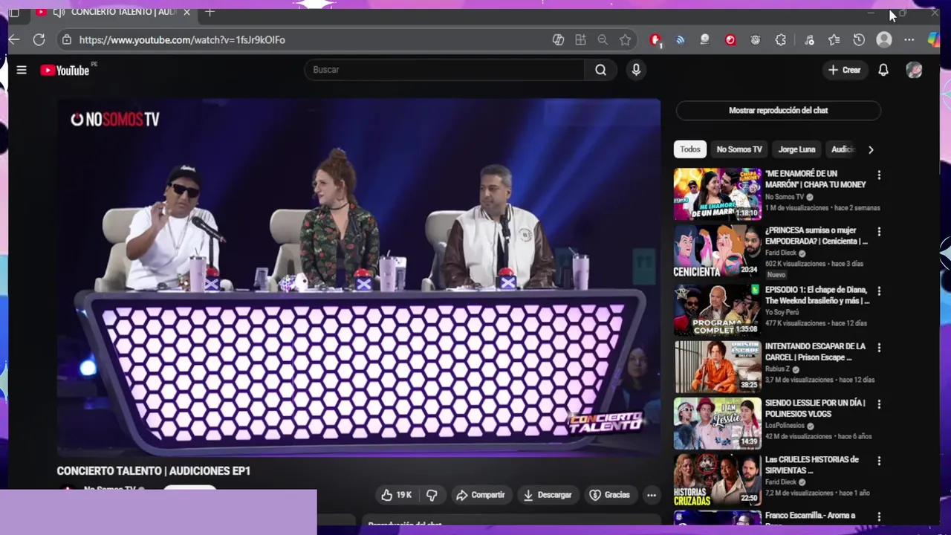Open HISTORIAS CRUZADAS video thumbnail

(x=717, y=481)
